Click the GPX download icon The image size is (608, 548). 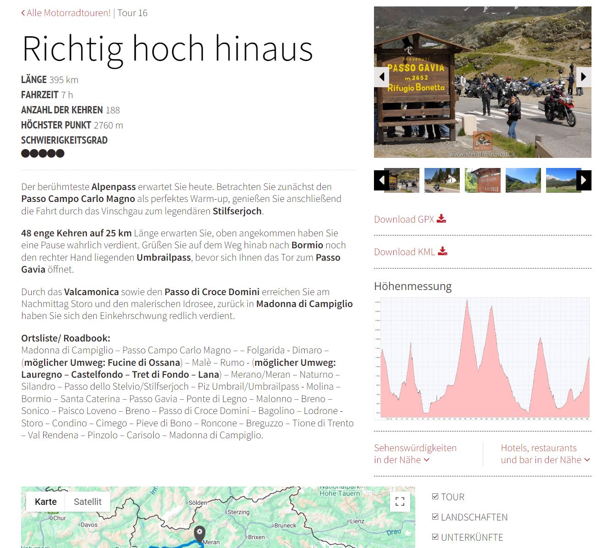(441, 218)
